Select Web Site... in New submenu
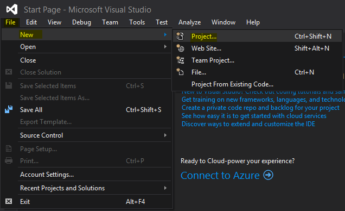The height and width of the screenshot is (211, 345). [x=258, y=48]
